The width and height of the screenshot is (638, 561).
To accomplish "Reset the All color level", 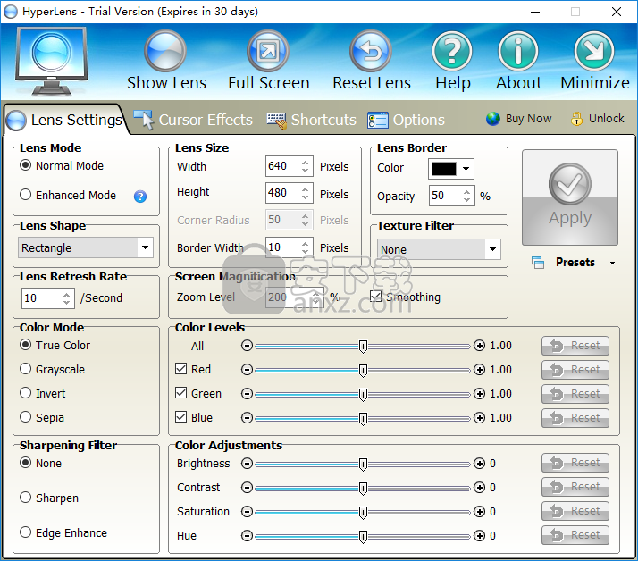I will point(575,346).
